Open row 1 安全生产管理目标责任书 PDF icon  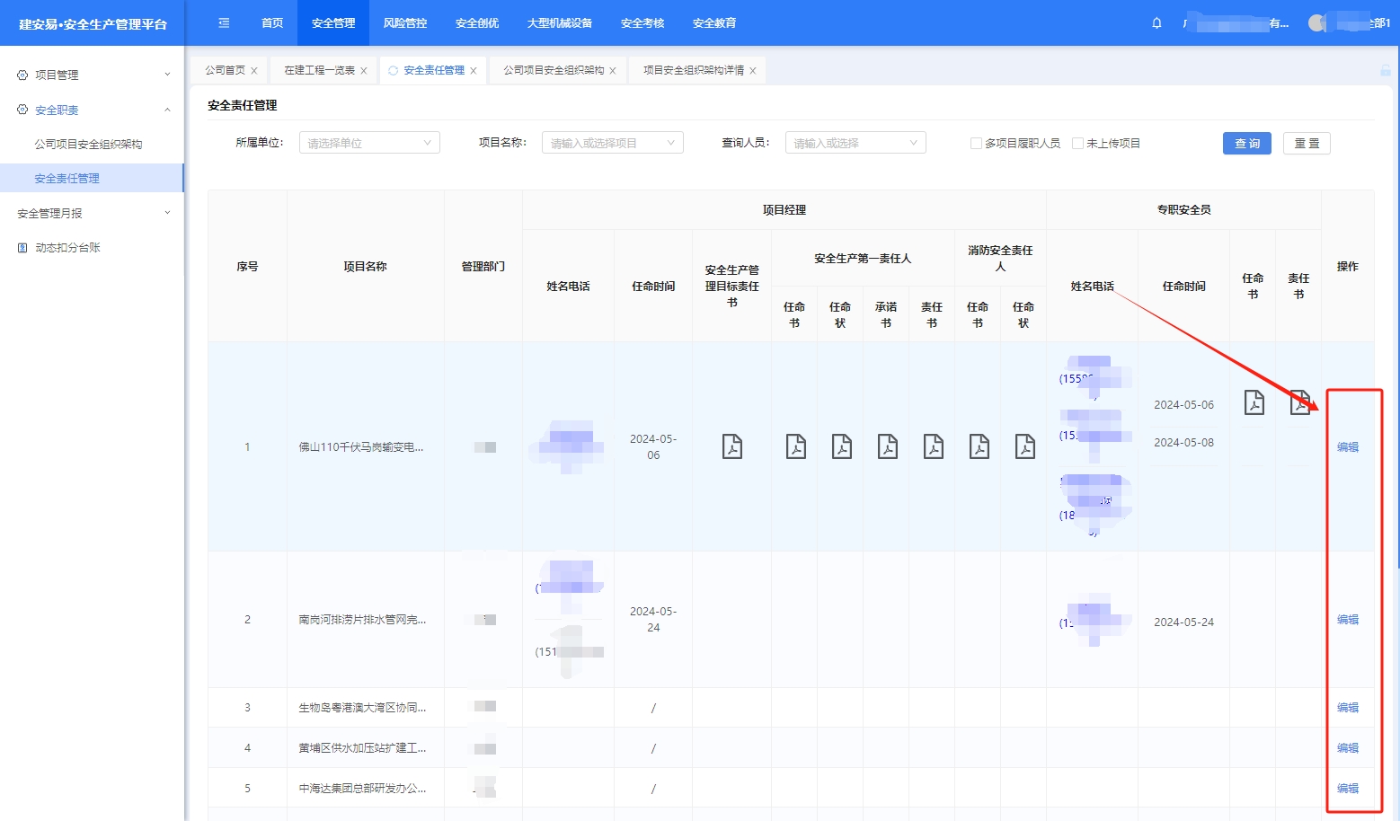(732, 446)
